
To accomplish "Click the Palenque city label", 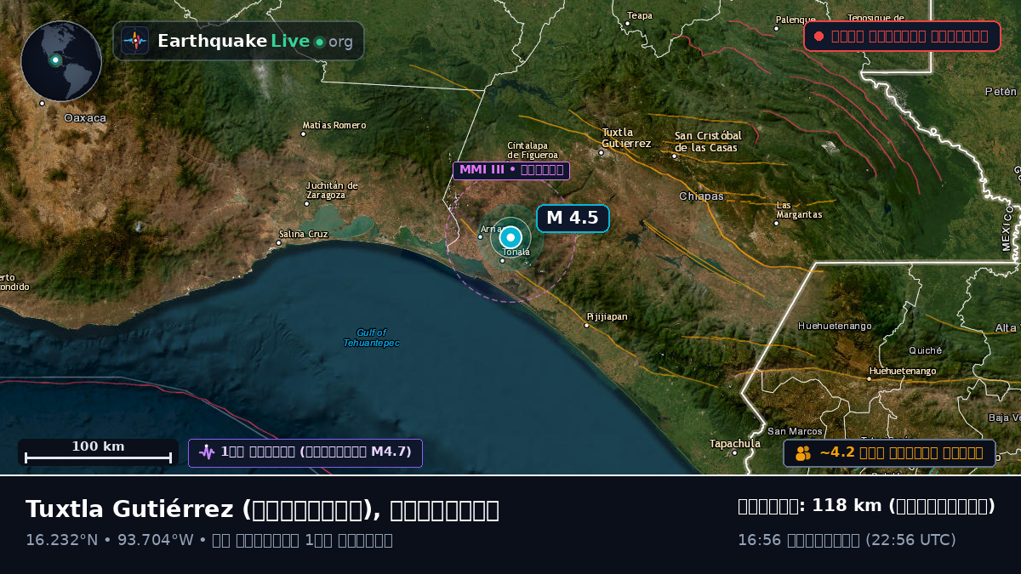I will 796,20.
